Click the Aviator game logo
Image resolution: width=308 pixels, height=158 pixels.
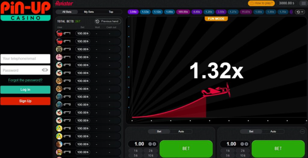pos(64,3)
